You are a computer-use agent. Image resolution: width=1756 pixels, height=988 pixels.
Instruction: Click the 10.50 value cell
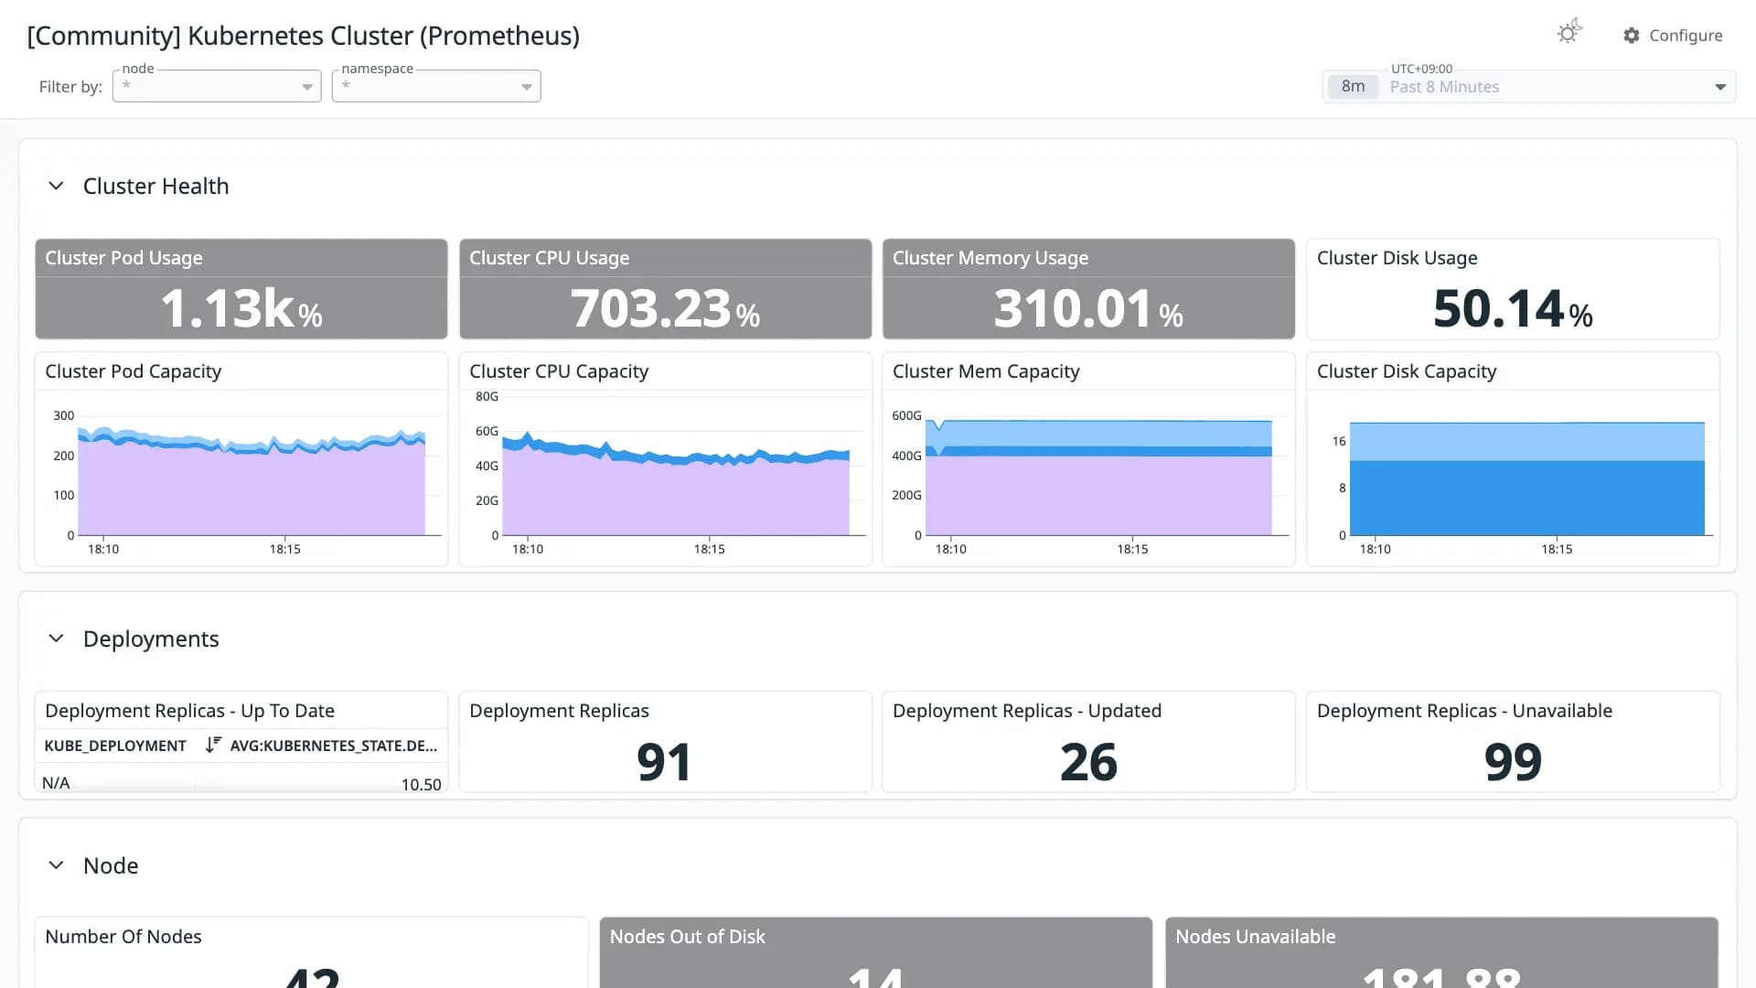tap(421, 784)
